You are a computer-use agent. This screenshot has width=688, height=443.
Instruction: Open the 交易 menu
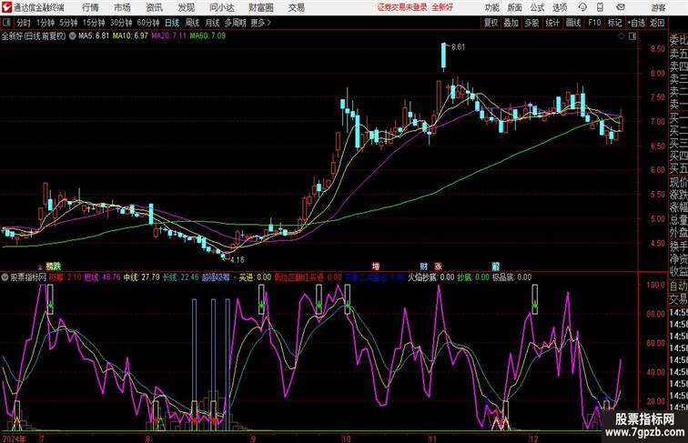click(296, 7)
